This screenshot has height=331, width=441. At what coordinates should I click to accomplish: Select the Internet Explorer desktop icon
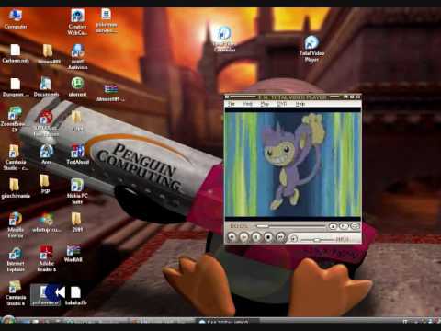(16, 259)
